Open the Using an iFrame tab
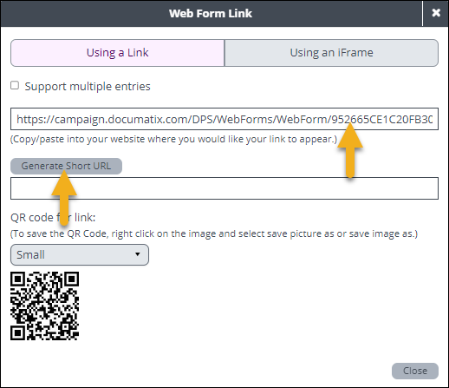Viewport: 449px width, 388px height. pyautogui.click(x=331, y=53)
